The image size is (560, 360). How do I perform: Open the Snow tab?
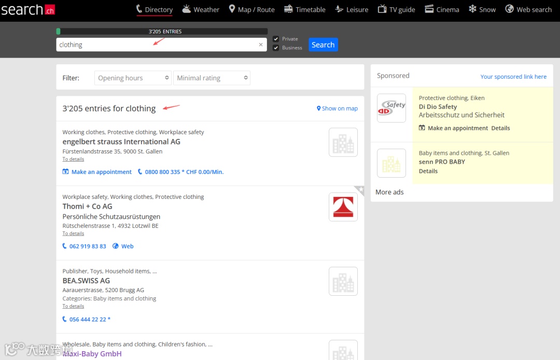(482, 10)
